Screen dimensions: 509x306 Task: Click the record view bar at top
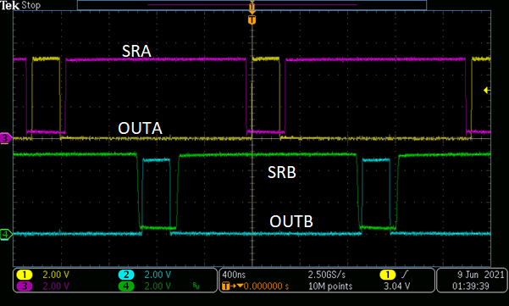[252, 5]
